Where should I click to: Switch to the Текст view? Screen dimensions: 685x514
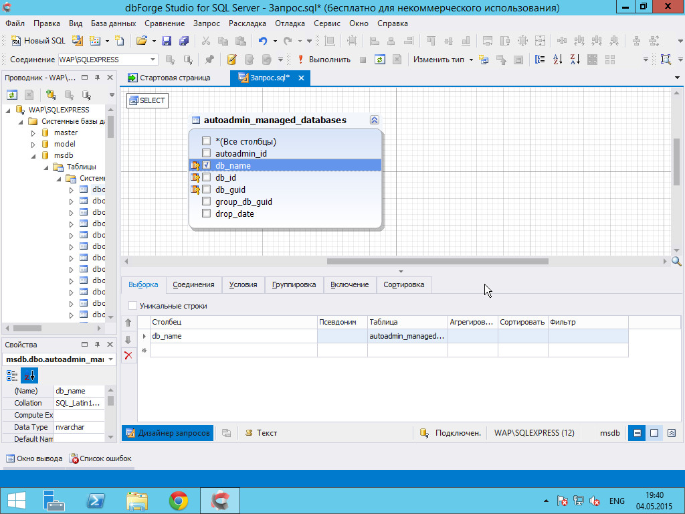click(262, 433)
